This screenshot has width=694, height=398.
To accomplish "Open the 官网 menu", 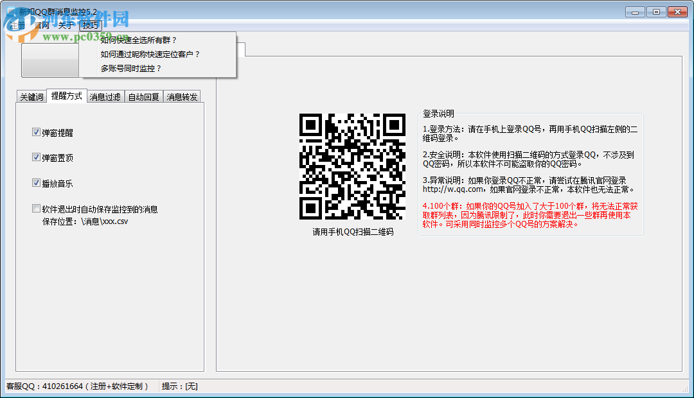I will pos(42,26).
